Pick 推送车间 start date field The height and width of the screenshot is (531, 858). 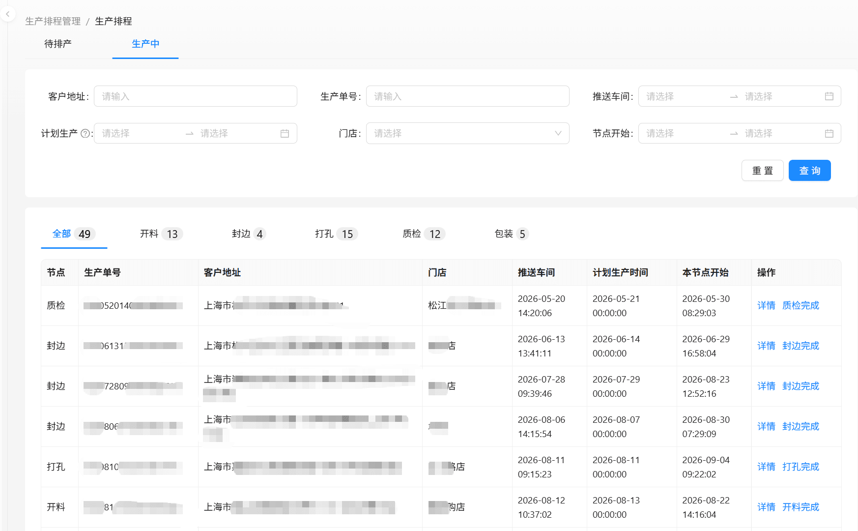click(683, 96)
